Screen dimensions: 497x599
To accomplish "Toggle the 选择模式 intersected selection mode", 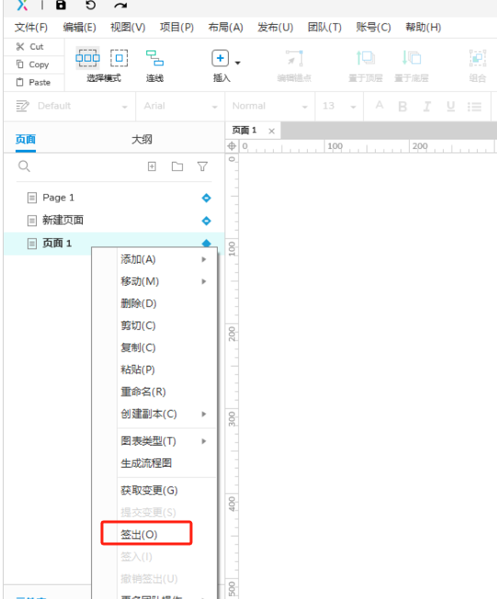I will [x=87, y=58].
